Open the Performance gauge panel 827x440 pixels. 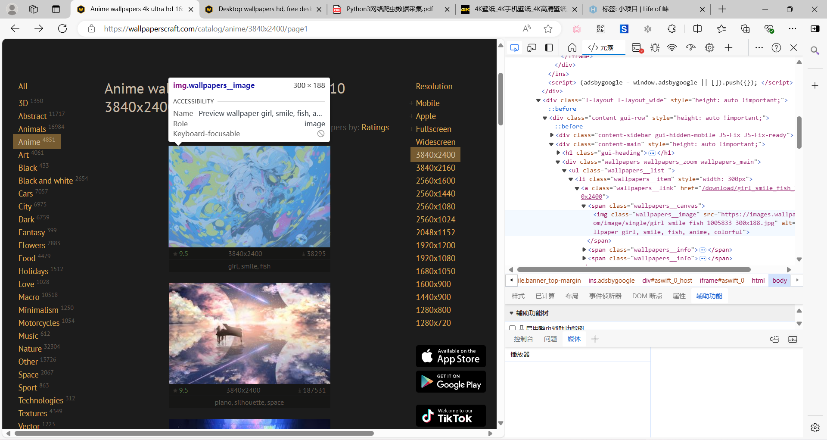pyautogui.click(x=690, y=48)
